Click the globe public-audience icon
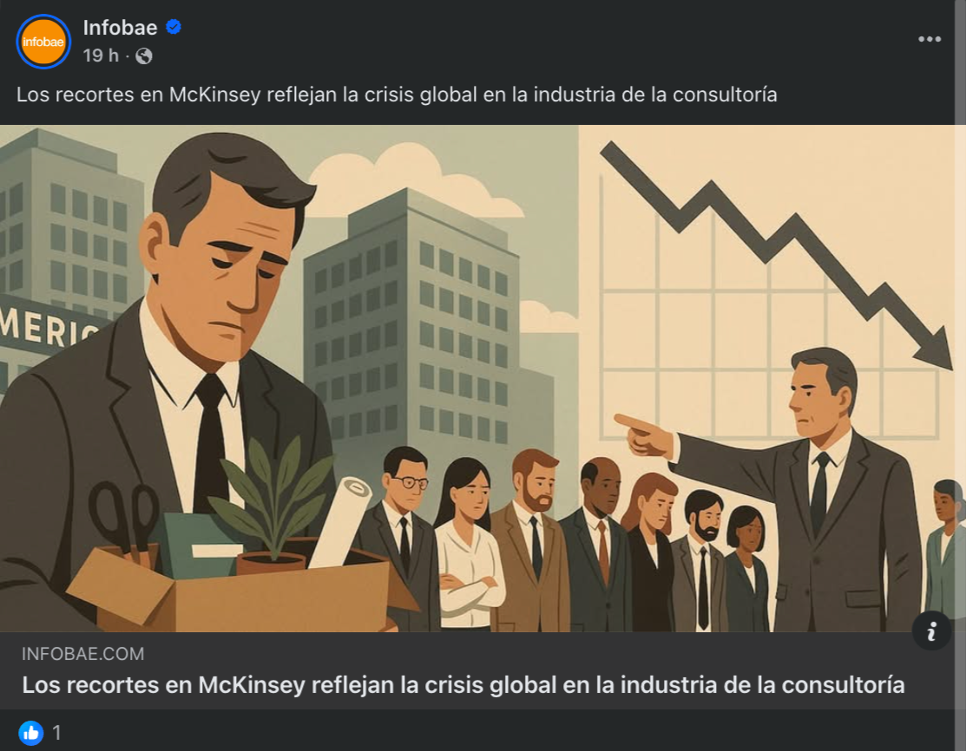Image resolution: width=966 pixels, height=751 pixels. click(144, 56)
